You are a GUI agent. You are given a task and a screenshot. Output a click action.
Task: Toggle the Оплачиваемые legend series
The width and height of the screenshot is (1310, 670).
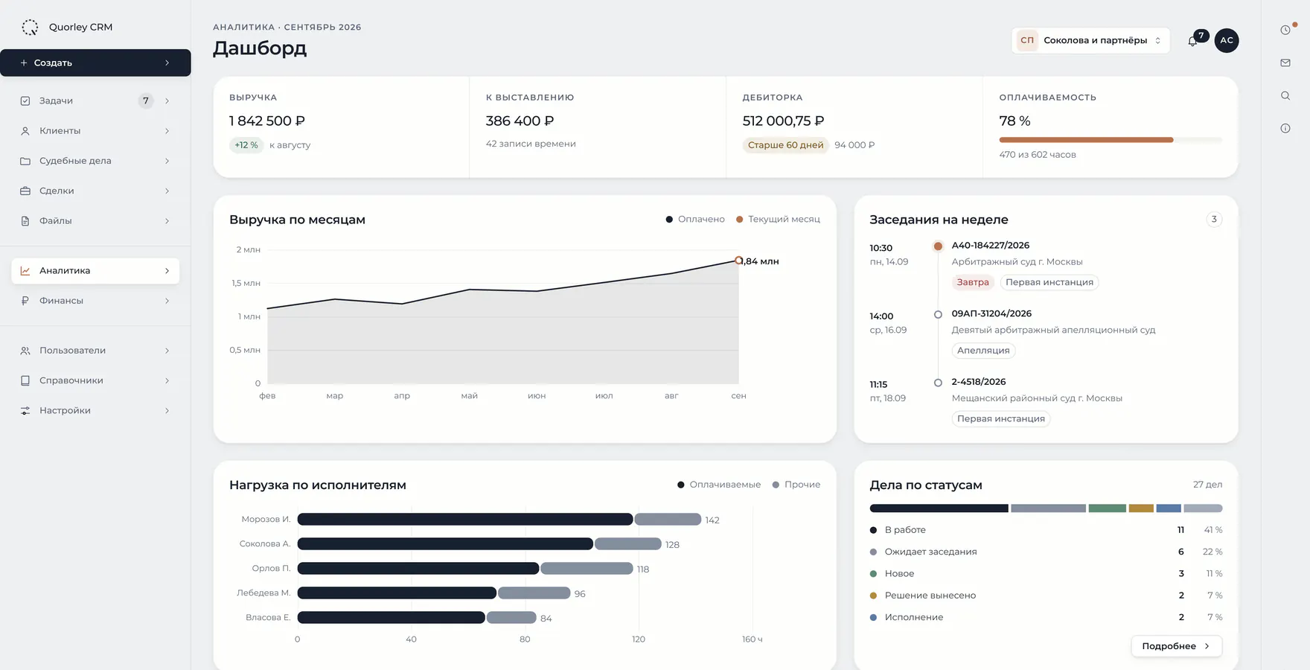point(719,485)
